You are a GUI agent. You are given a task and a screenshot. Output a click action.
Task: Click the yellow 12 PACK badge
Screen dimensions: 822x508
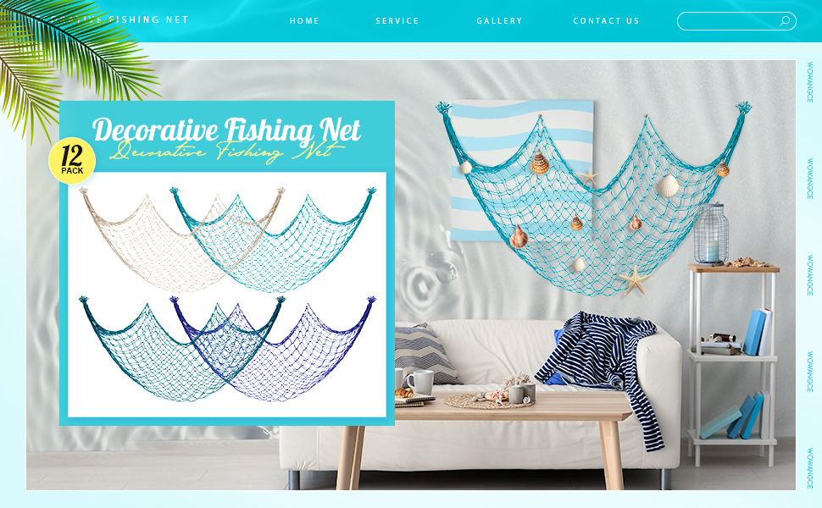(x=72, y=161)
